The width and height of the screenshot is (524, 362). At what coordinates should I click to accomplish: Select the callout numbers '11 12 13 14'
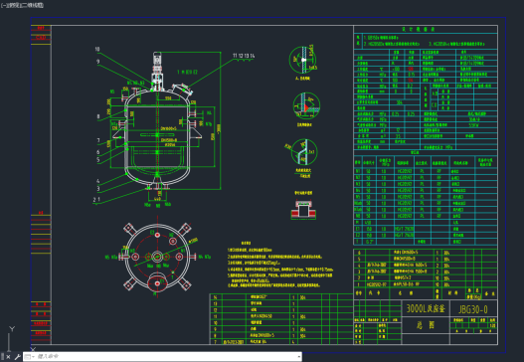(244, 56)
